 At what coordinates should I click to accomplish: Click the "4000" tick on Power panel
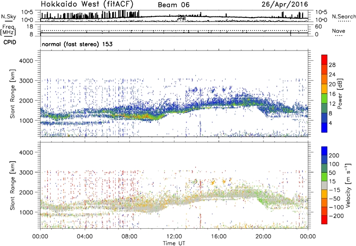tap(26, 61)
